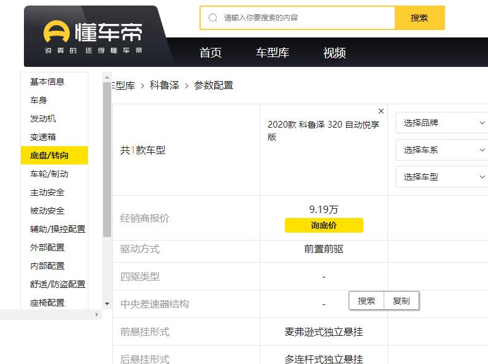Click the yellow 搜索 button
This screenshot has width=488, height=364.
click(419, 18)
